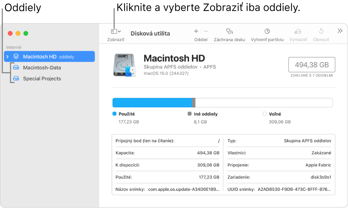Click the gray Iné oddiely bar segment

pyautogui.click(x=194, y=103)
